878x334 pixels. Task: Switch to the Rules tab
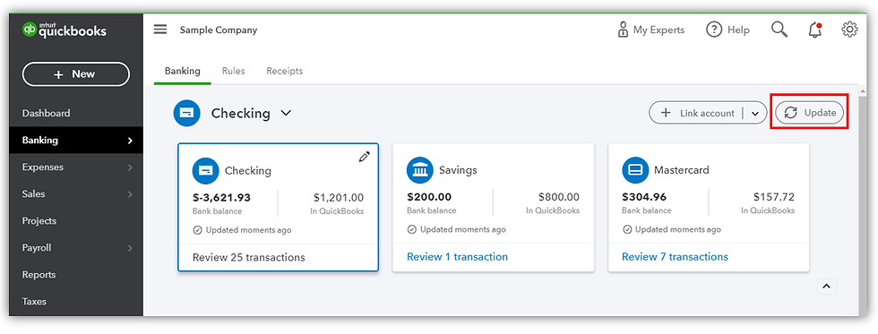234,71
